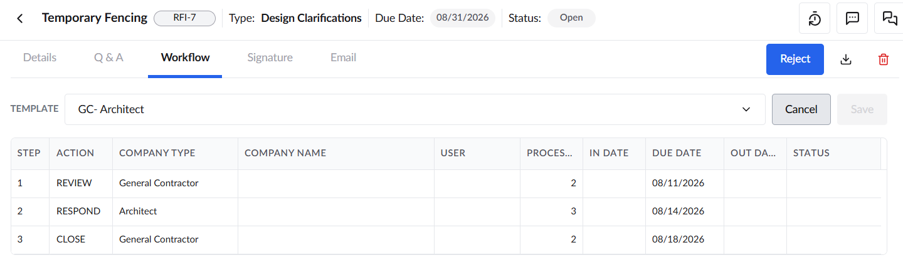Click the 08/31/2026 due date pill

coord(463,18)
